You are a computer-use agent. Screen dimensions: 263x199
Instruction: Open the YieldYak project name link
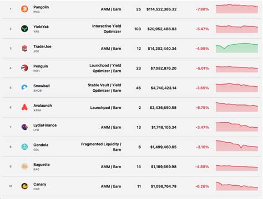point(41,27)
